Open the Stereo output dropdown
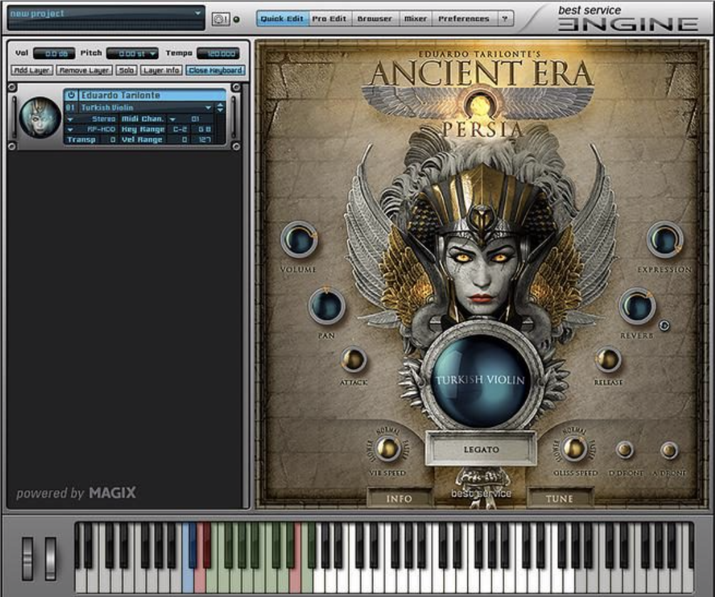 click(70, 119)
